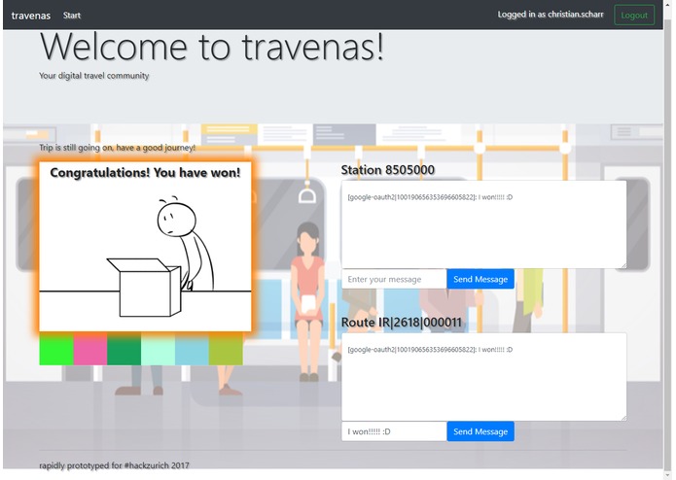This screenshot has width=676, height=480.
Task: Click the 'Station 8505000' heading
Action: coord(387,170)
